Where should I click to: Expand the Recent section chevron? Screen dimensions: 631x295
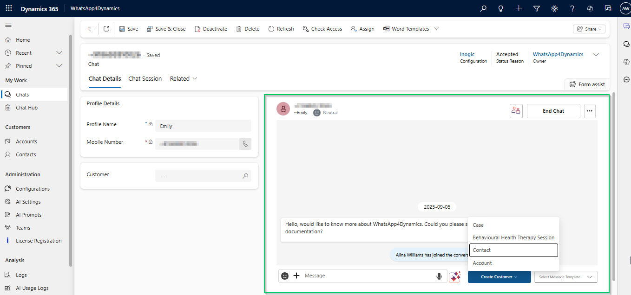click(59, 53)
